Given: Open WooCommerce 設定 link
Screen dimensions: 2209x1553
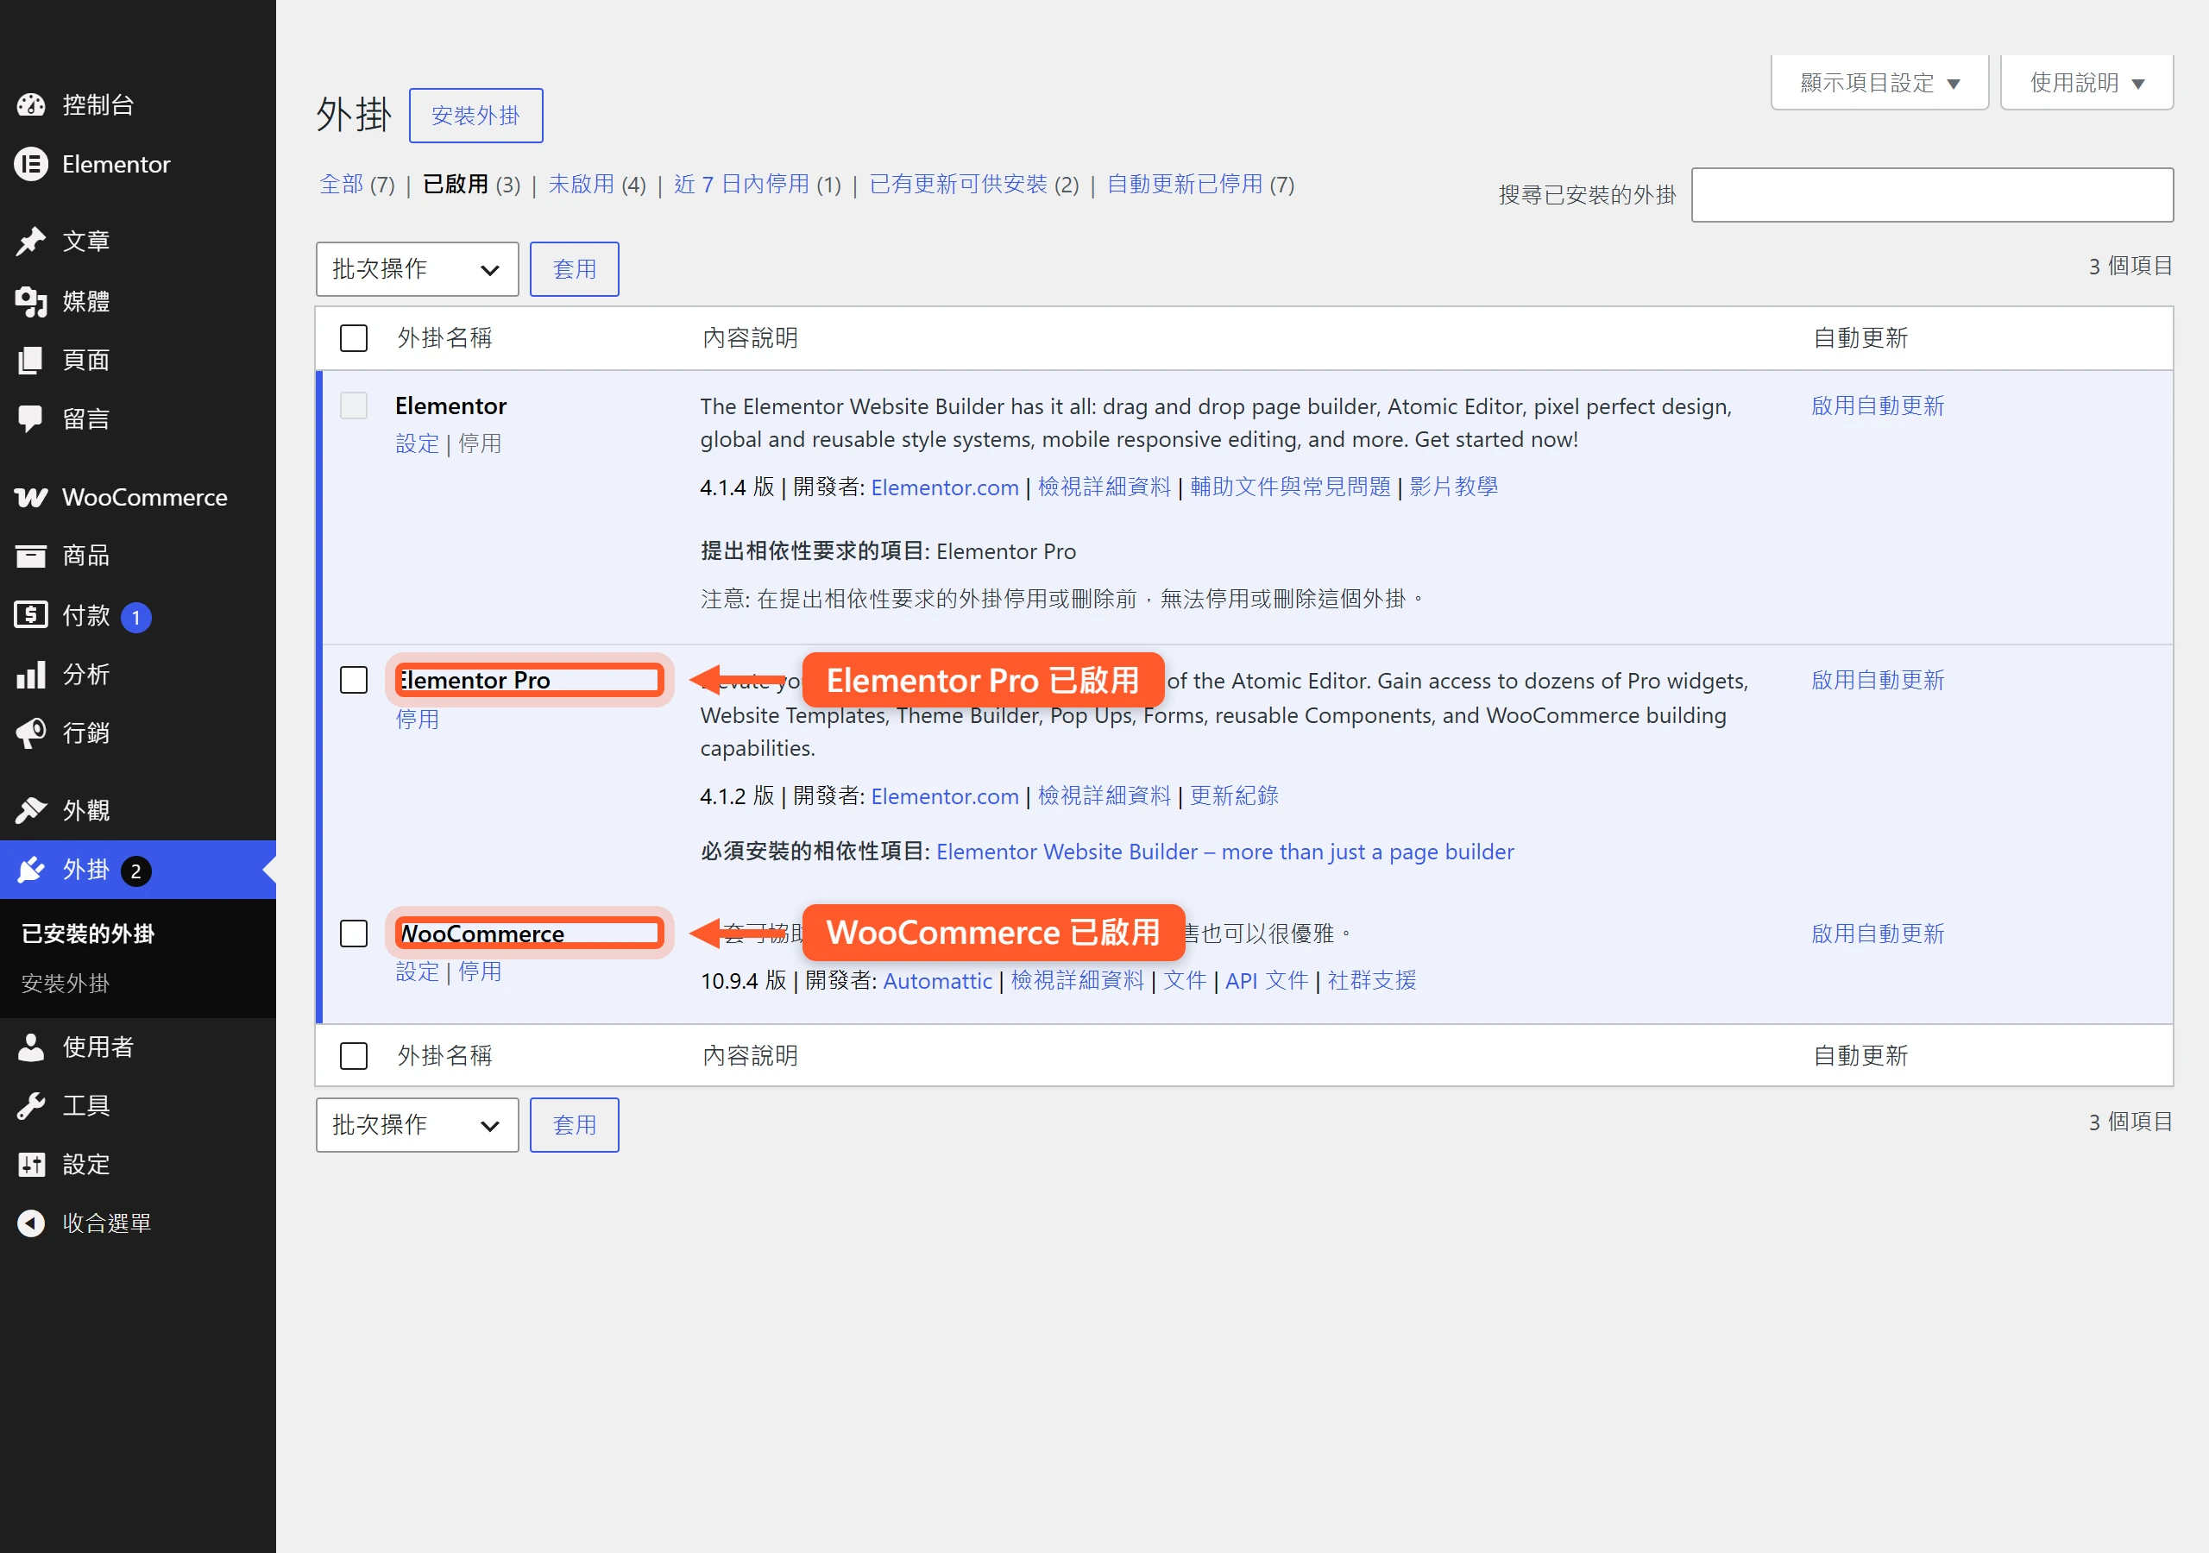Looking at the screenshot, I should tap(417, 971).
